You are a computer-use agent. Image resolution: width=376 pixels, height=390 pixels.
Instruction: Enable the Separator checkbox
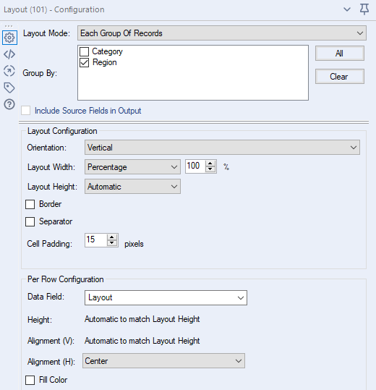30,222
